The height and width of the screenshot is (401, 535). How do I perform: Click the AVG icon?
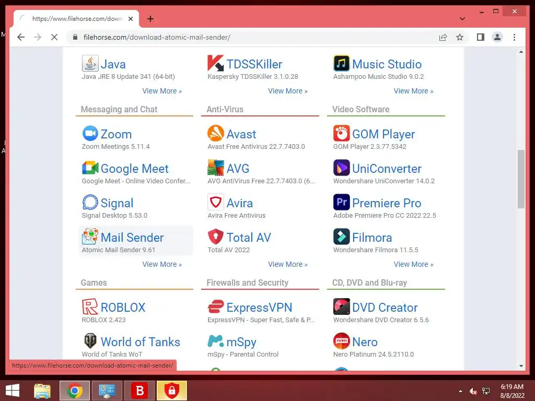tap(216, 168)
